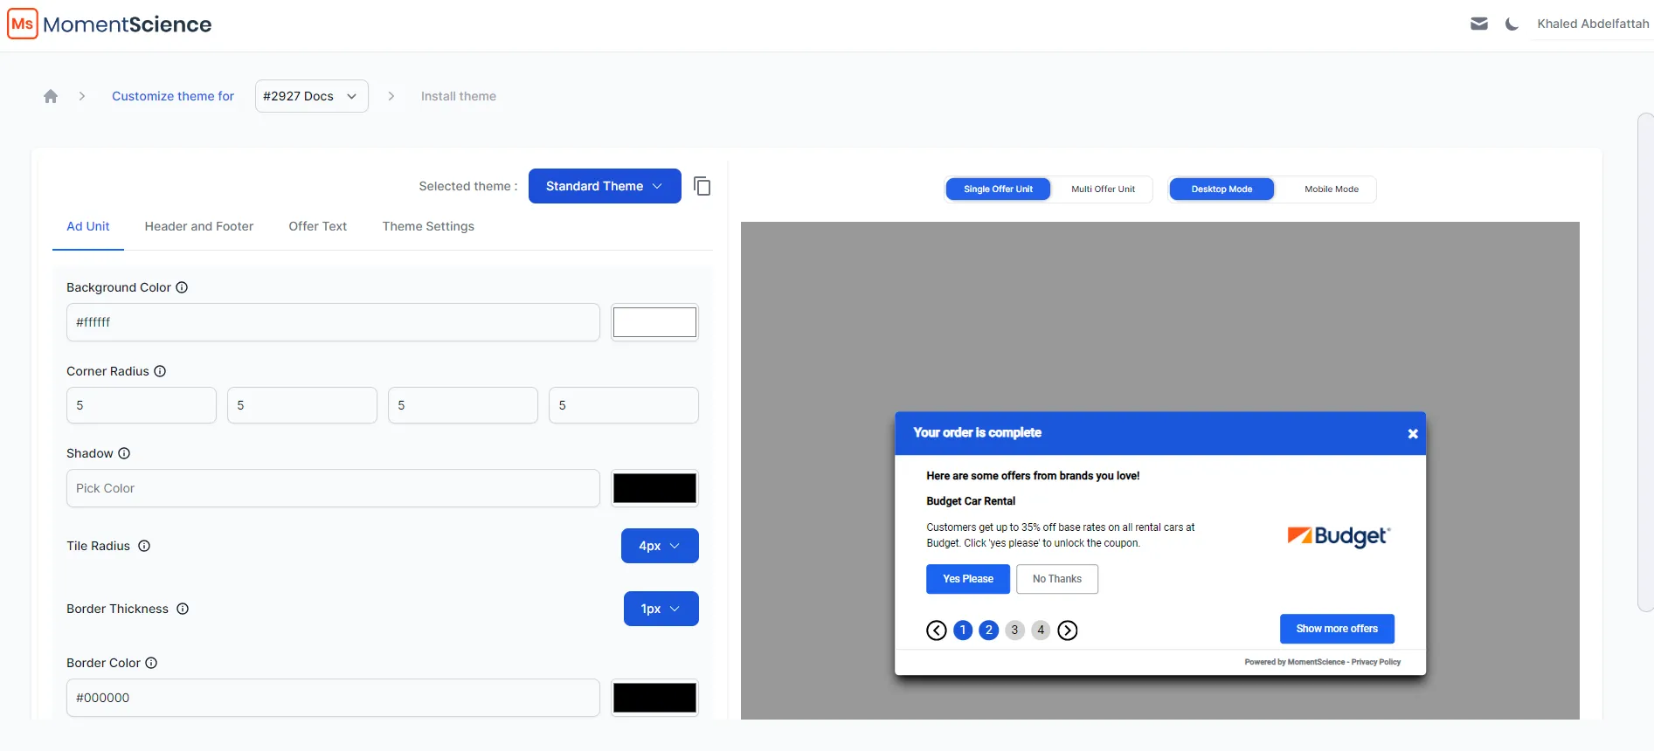Show Tile Radius info icon

[x=144, y=546]
